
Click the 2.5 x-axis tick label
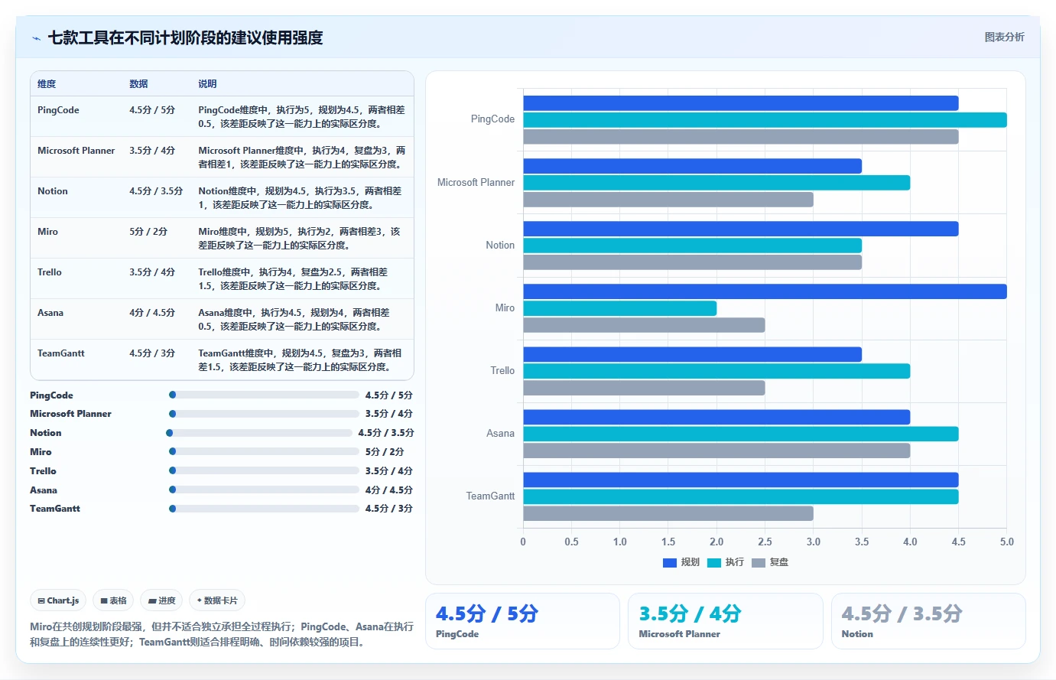click(x=765, y=542)
